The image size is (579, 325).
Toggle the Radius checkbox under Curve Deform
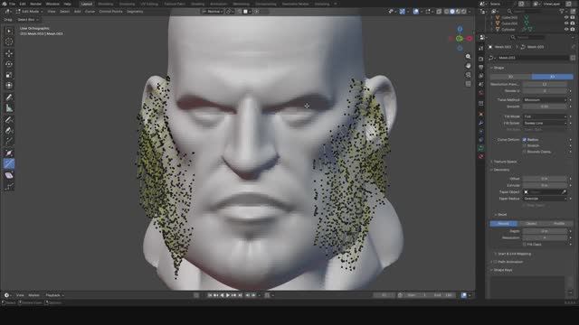[525, 140]
